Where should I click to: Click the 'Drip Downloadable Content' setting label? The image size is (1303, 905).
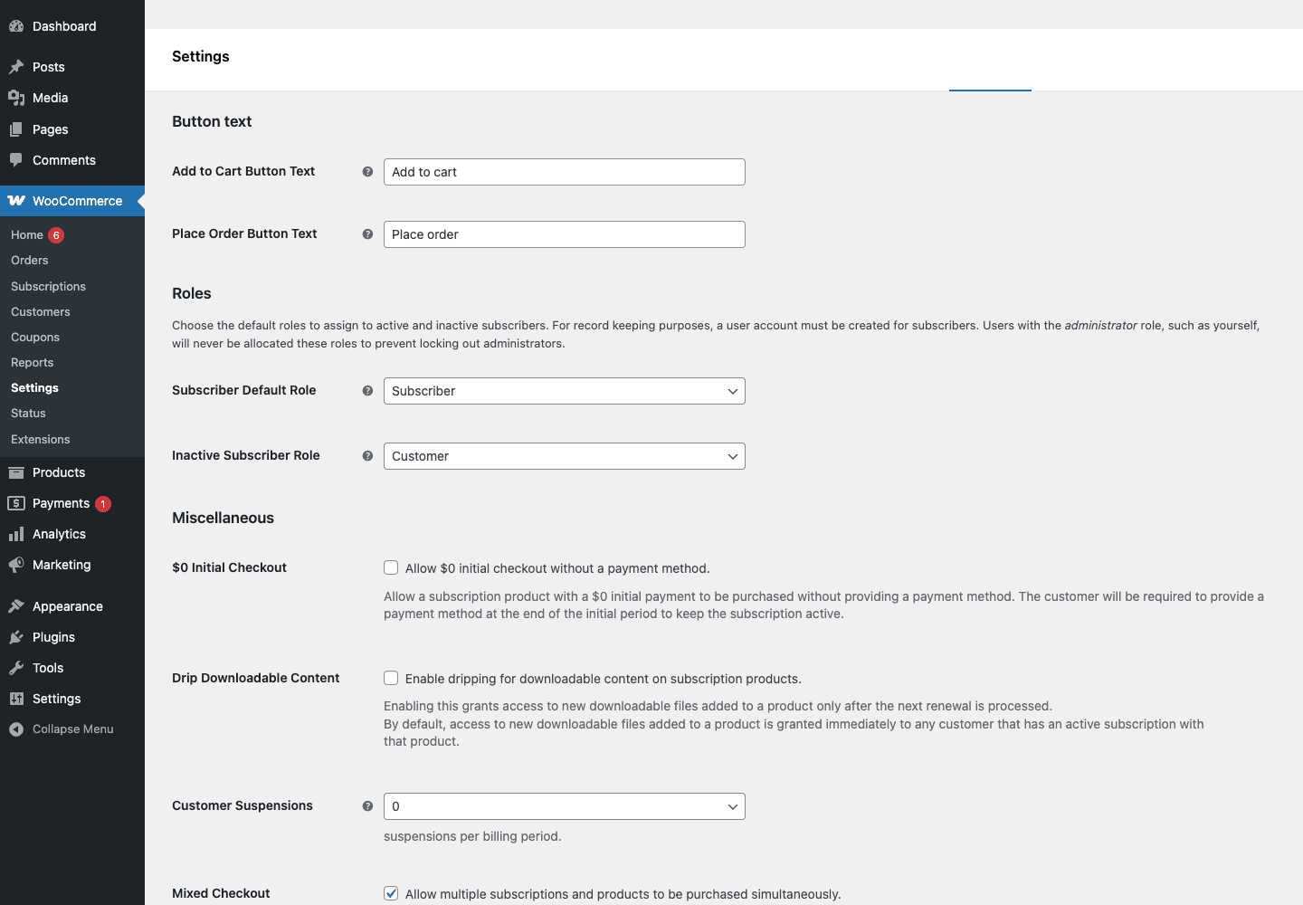pyautogui.click(x=256, y=678)
